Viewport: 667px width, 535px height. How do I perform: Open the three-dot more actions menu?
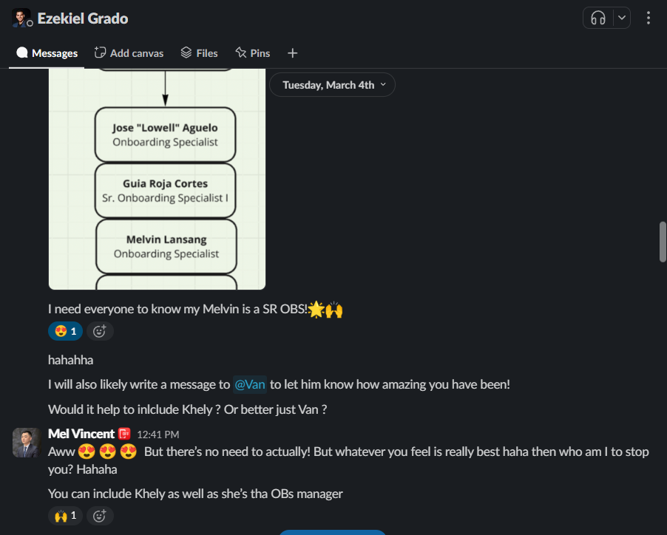pos(649,18)
